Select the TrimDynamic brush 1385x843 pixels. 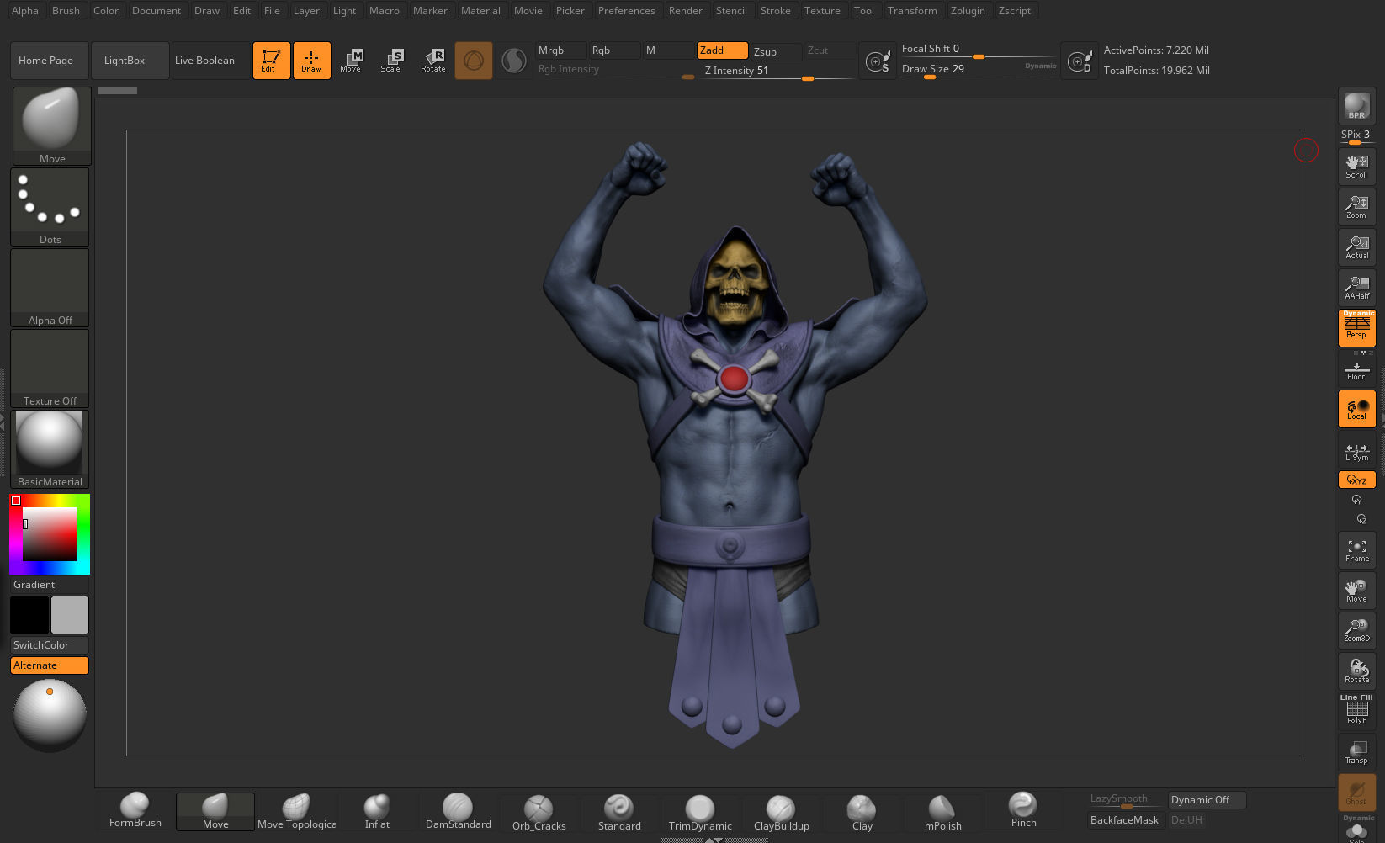click(700, 811)
